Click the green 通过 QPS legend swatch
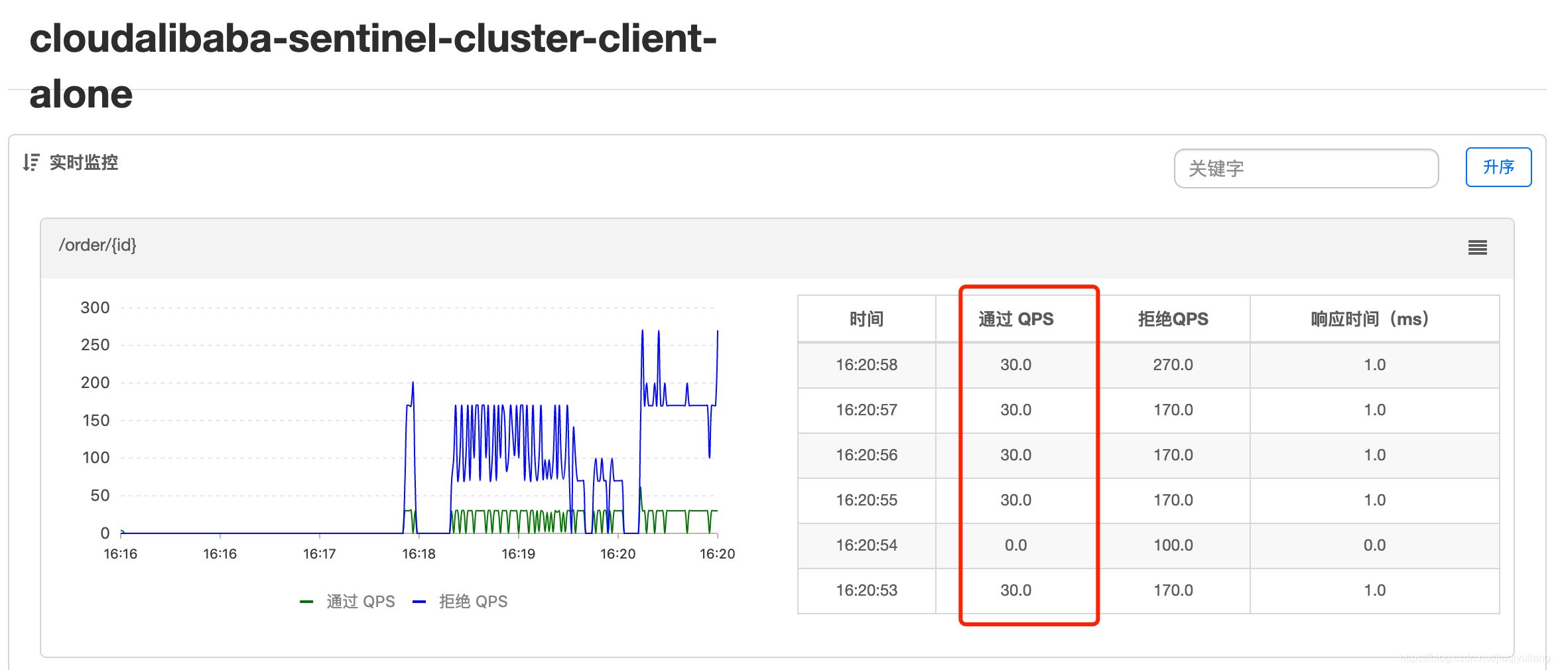Screen dimensions: 1556x670 point(306,602)
